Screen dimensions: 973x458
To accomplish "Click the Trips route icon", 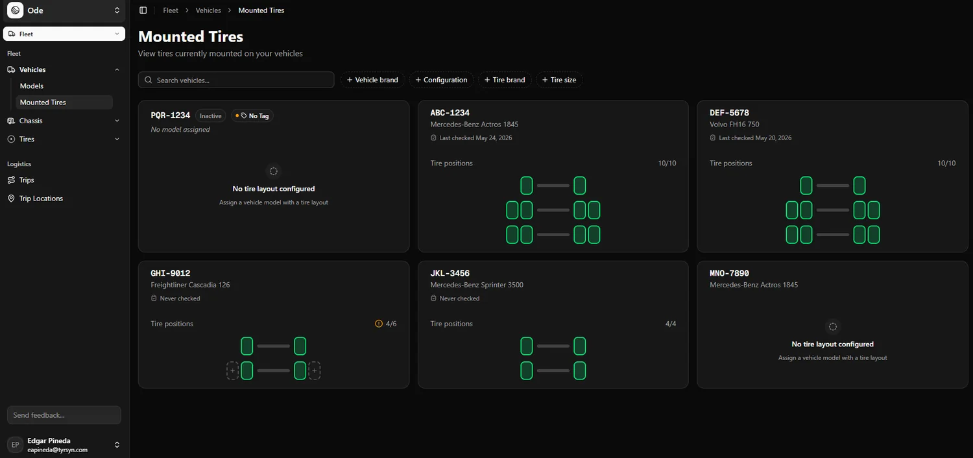I will tap(11, 180).
